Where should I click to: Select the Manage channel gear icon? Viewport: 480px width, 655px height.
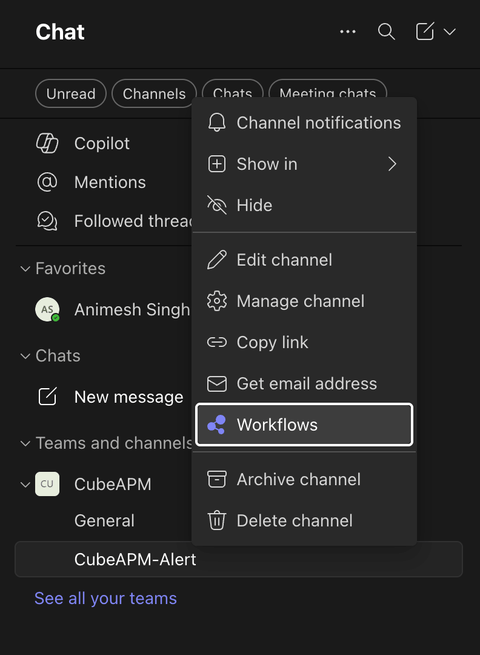pos(217,301)
